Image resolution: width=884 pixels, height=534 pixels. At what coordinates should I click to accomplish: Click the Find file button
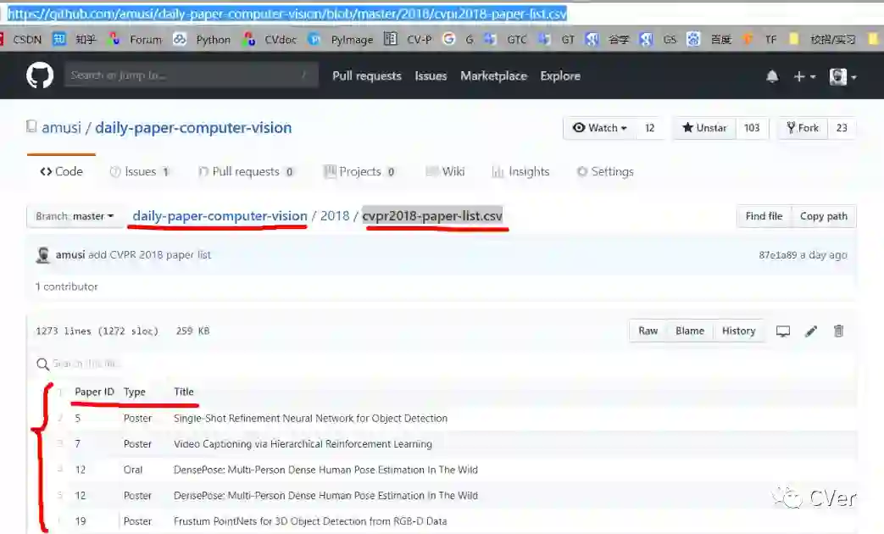pos(764,216)
